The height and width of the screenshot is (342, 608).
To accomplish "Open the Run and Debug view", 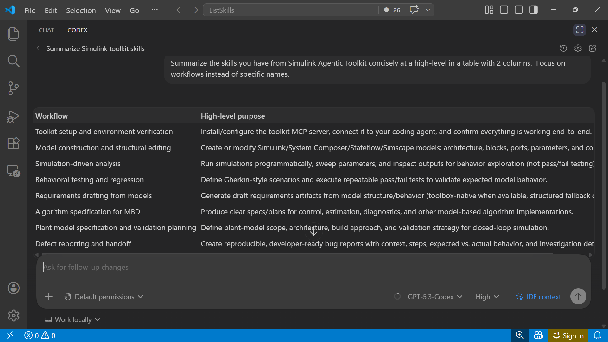I will (x=13, y=116).
